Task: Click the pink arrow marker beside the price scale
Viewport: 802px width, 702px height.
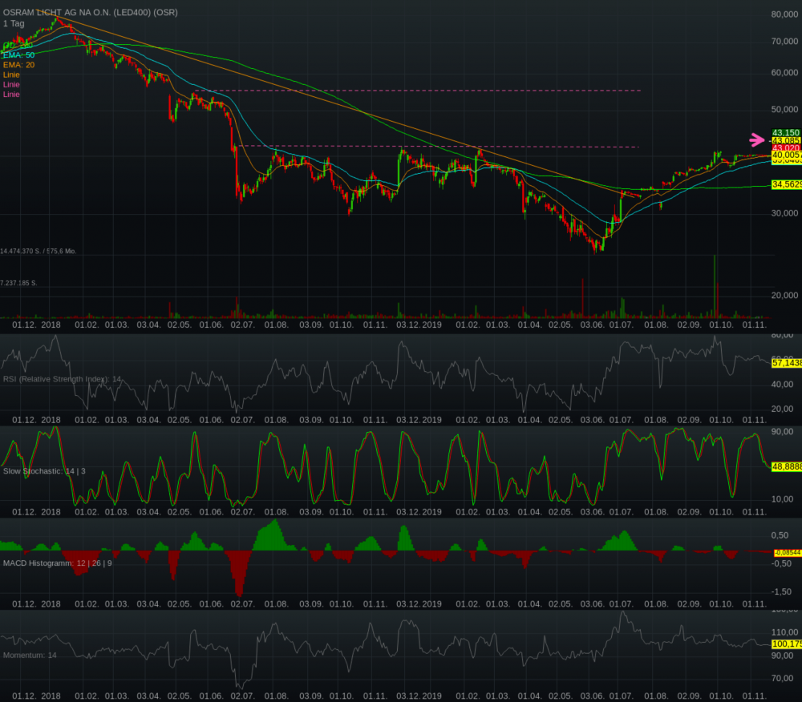Action: coord(758,139)
